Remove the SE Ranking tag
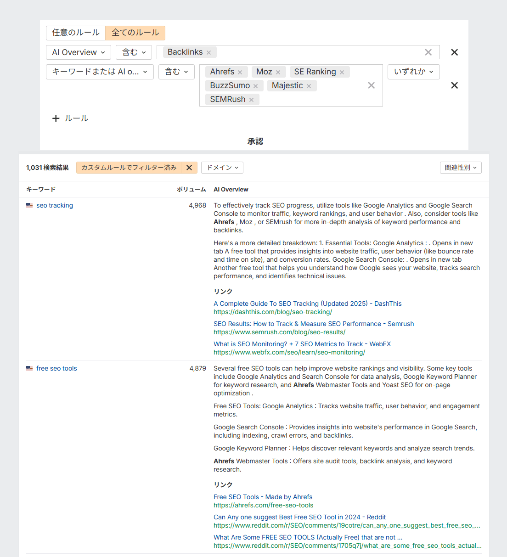The image size is (507, 557). tap(342, 72)
